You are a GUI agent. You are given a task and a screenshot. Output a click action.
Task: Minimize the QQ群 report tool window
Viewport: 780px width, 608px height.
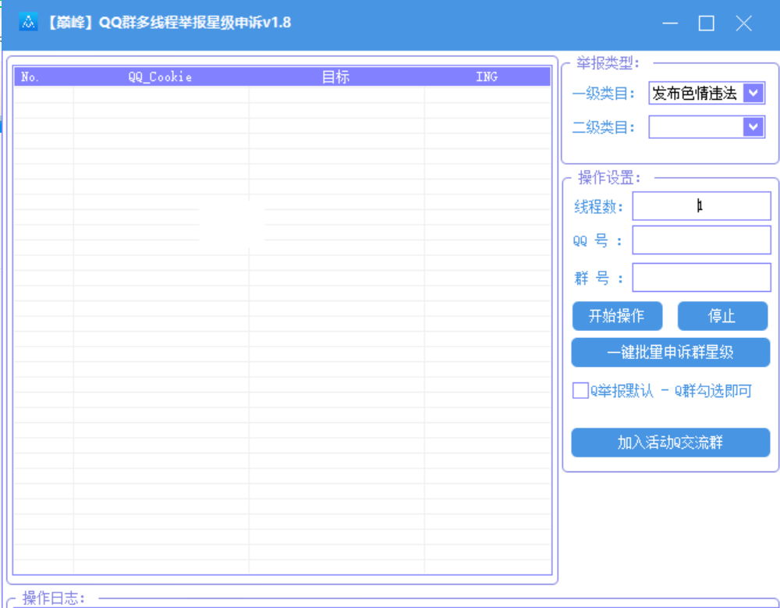(669, 23)
